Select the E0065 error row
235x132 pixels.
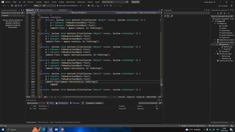94,109
